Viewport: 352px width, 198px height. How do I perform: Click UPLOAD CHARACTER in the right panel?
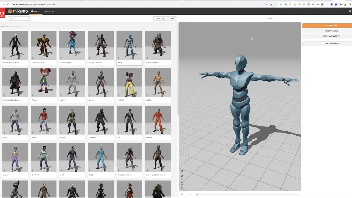(331, 36)
